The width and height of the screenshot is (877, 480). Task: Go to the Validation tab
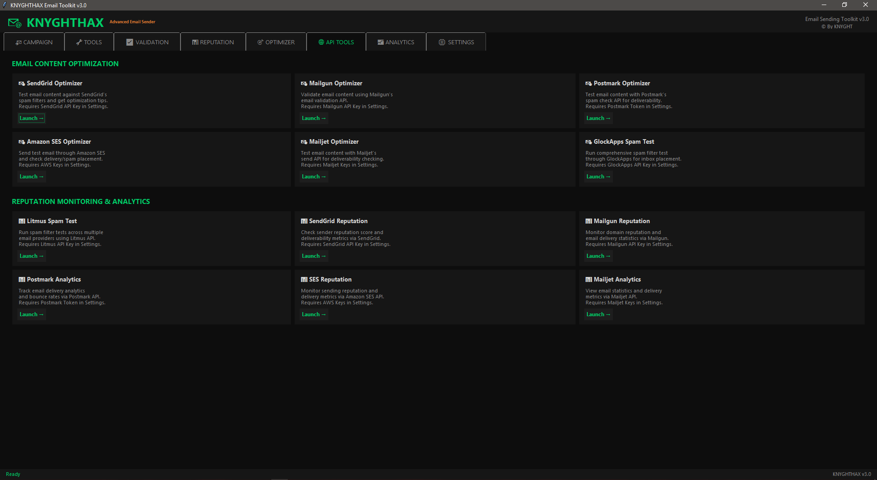point(147,42)
